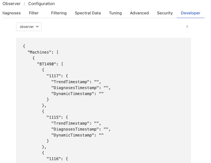Switch to the Spectral Data tab
The height and width of the screenshot is (163, 211).
click(88, 13)
